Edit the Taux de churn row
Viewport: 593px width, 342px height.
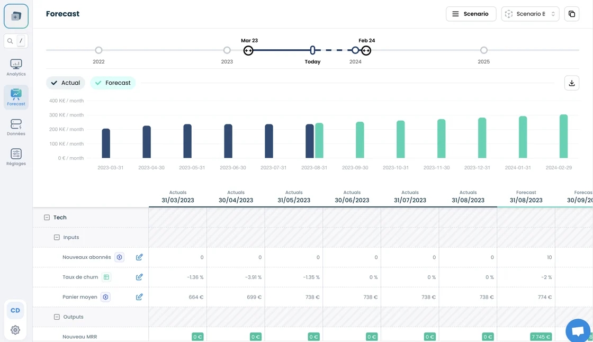[139, 277]
